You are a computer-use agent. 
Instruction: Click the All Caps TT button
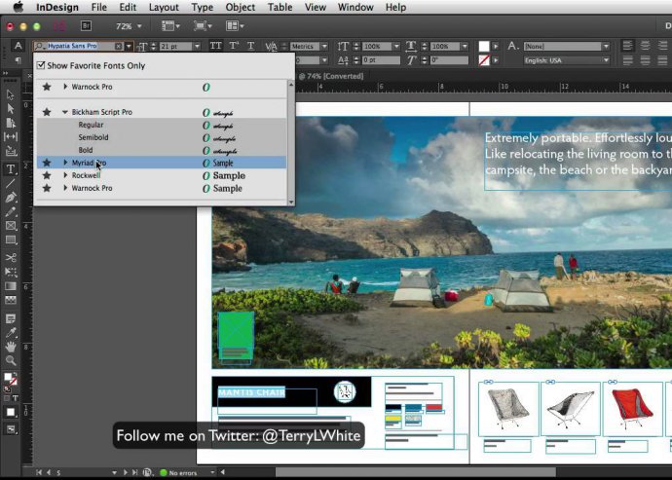(215, 46)
